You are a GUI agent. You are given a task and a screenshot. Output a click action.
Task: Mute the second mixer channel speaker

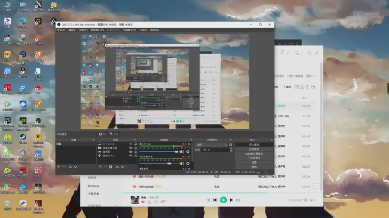[x=182, y=163]
